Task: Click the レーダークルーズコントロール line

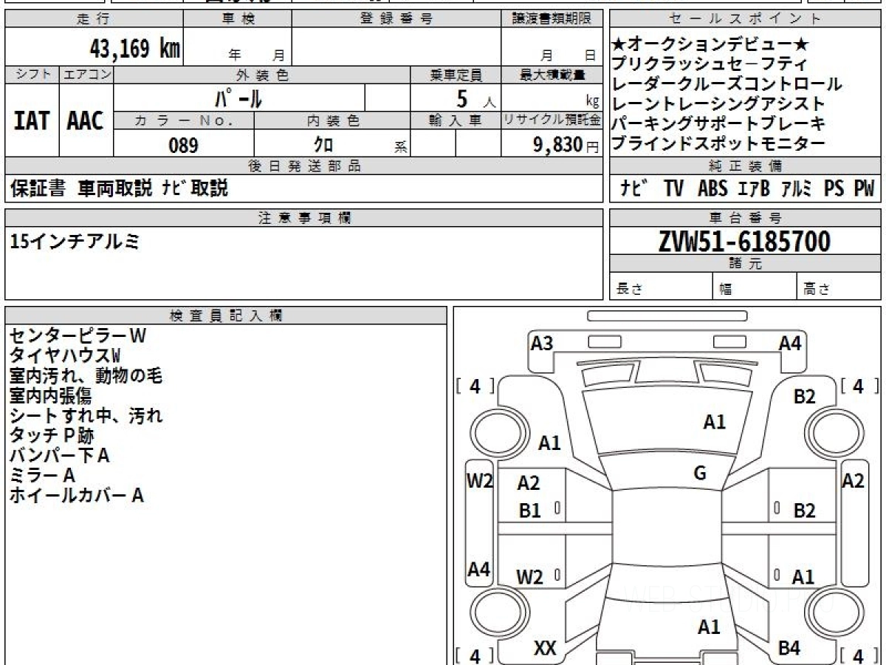Action: 727,84
